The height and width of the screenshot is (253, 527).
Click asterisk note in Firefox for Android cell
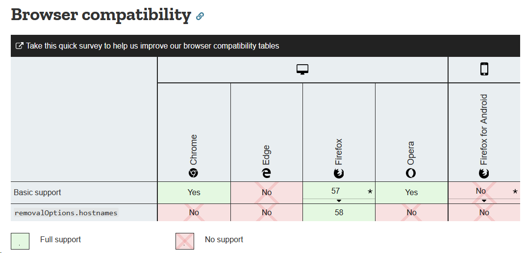515,191
